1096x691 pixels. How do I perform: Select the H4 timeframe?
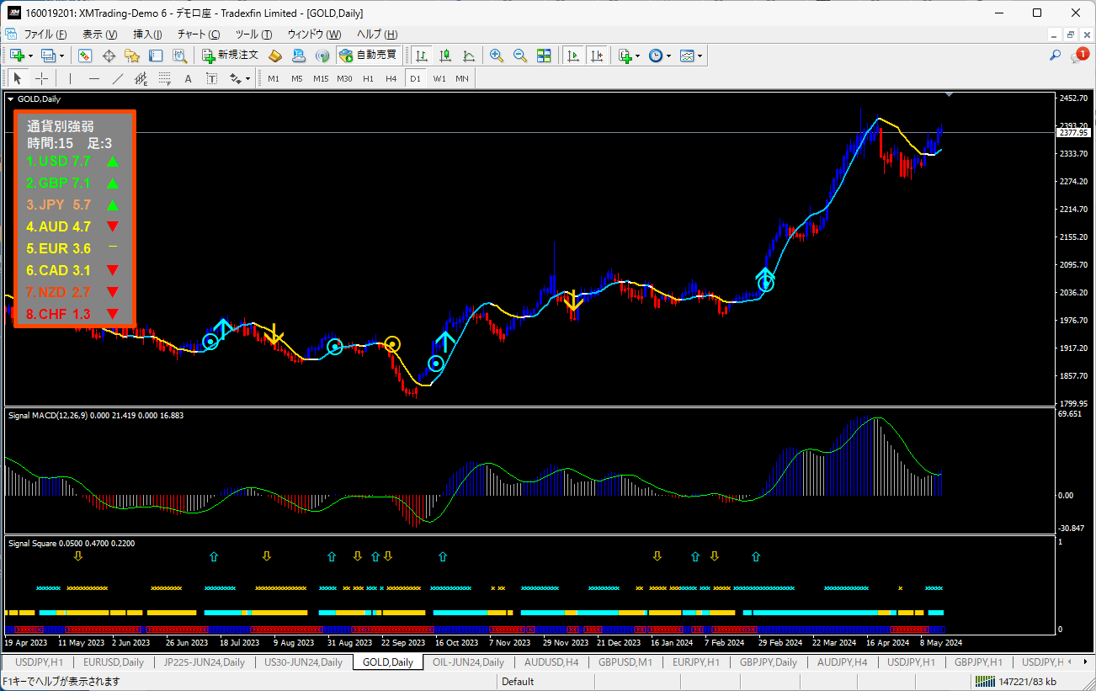coord(391,78)
